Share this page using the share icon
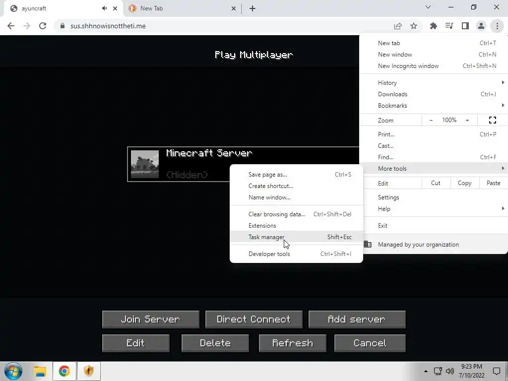Screen dimensions: 508x381 tap(398, 26)
